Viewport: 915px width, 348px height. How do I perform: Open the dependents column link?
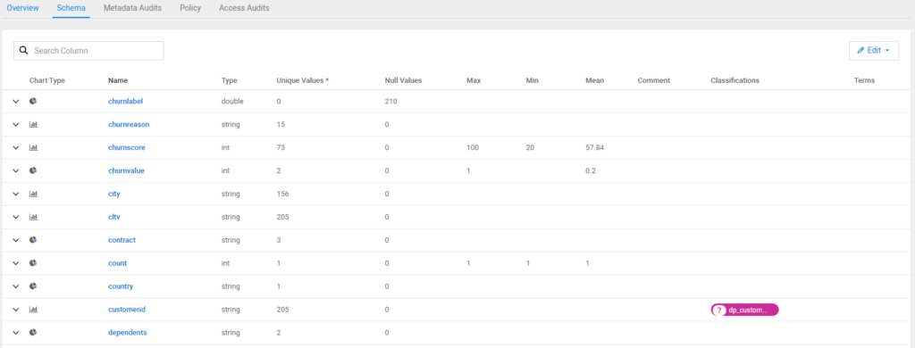tap(128, 332)
